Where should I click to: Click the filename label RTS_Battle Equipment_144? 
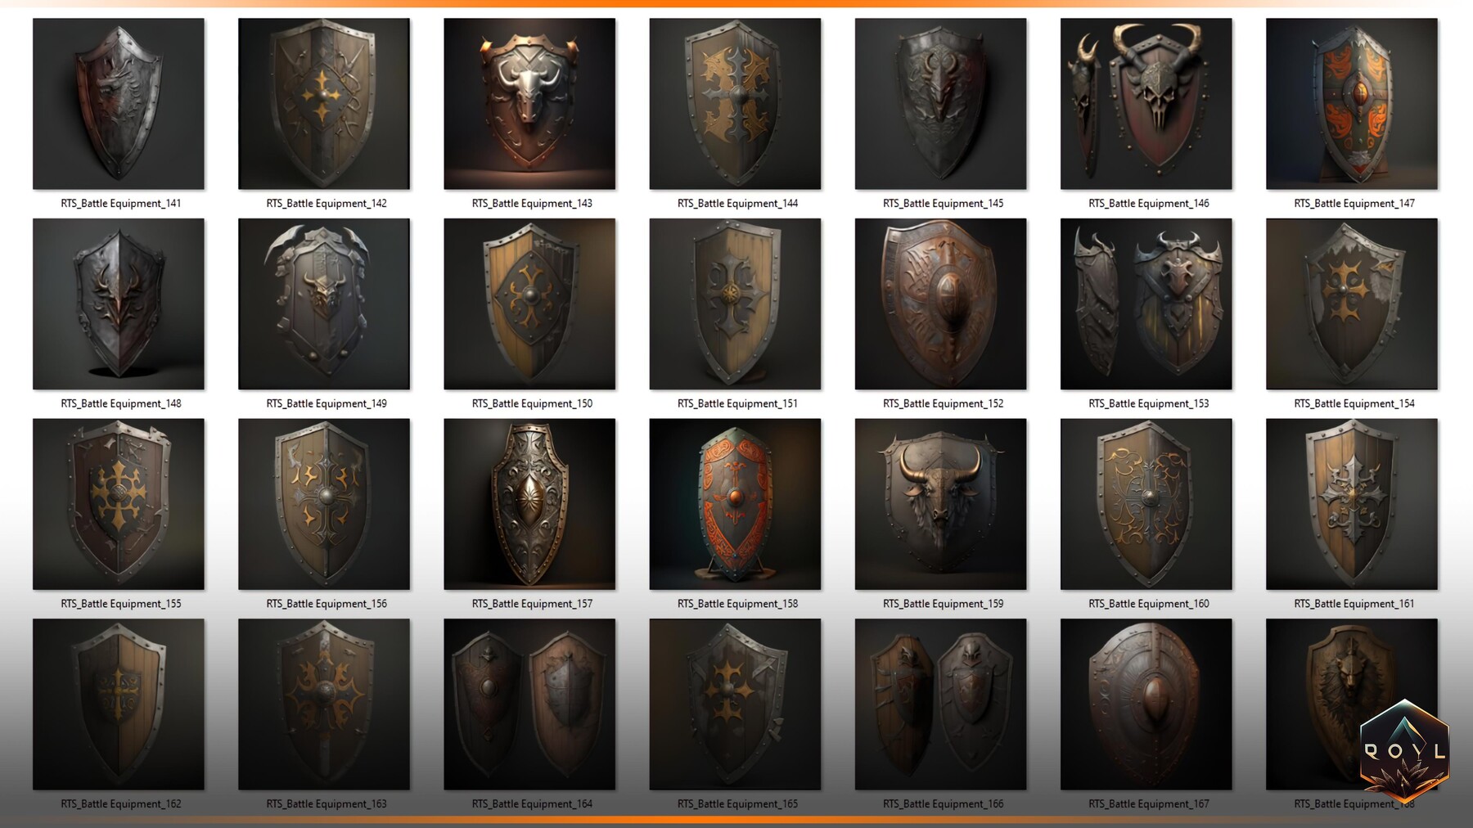point(735,203)
